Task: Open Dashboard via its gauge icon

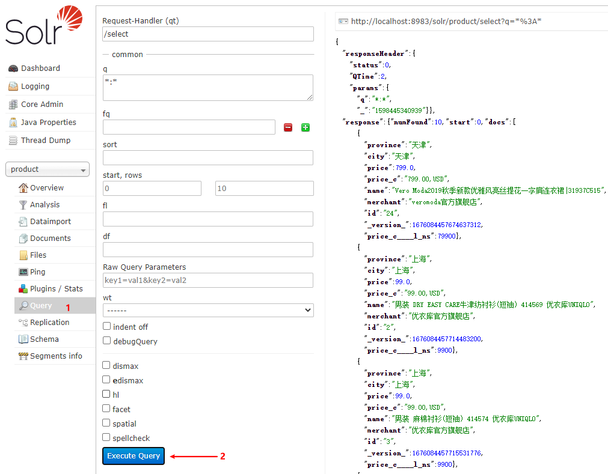Action: tap(13, 68)
